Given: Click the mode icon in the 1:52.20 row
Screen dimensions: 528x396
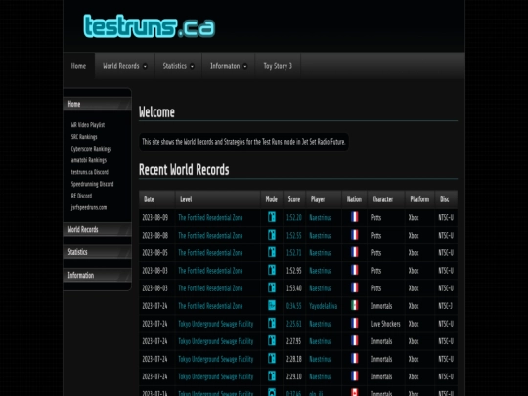Looking at the screenshot, I should coord(272,217).
